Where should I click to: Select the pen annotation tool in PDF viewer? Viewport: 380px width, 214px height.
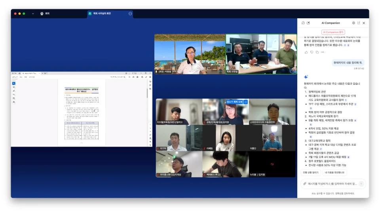[x=14, y=91]
